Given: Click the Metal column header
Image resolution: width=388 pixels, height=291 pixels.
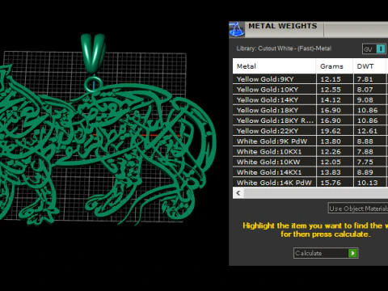Looking at the screenshot, I should [x=274, y=66].
